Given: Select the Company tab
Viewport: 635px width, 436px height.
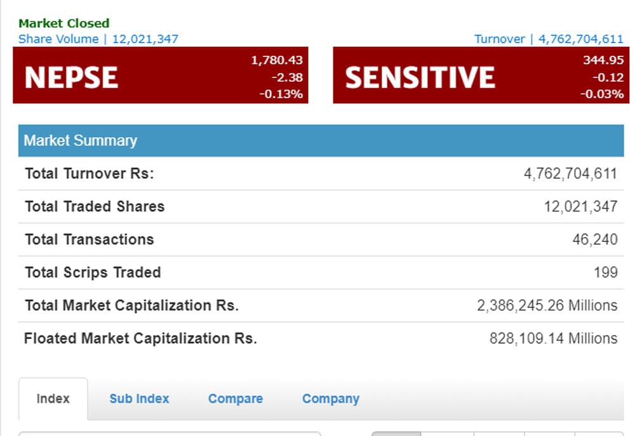Looking at the screenshot, I should tap(330, 399).
